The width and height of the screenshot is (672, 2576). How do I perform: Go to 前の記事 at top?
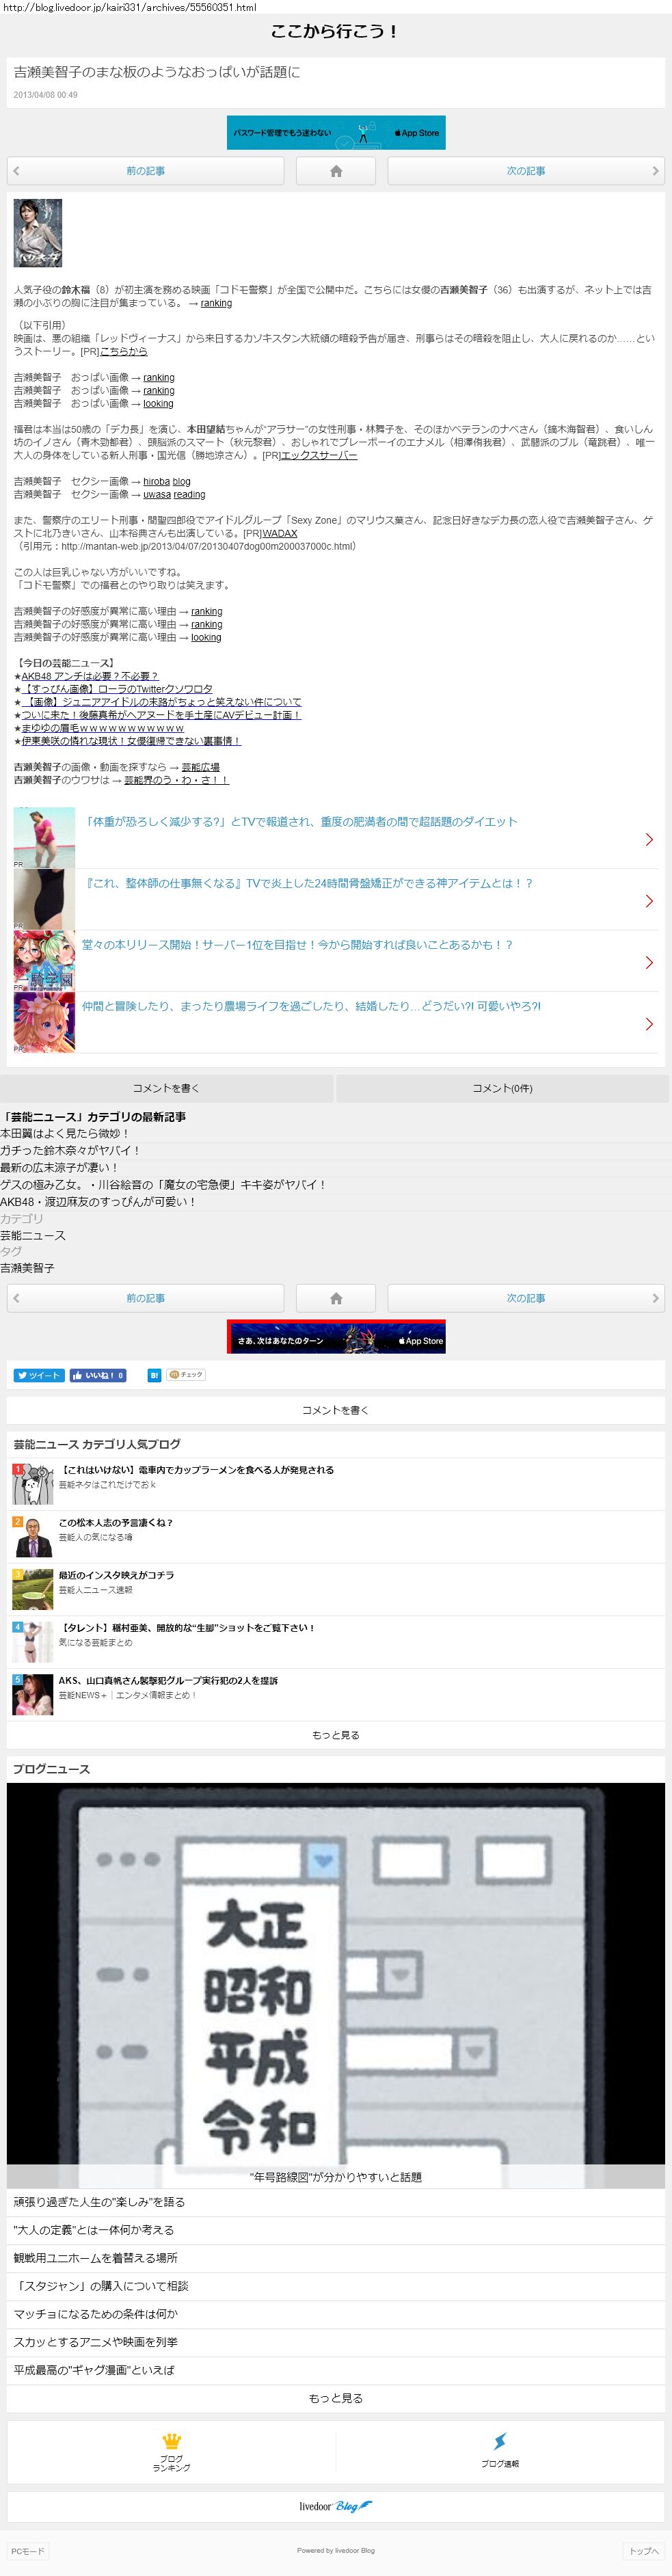[x=145, y=171]
